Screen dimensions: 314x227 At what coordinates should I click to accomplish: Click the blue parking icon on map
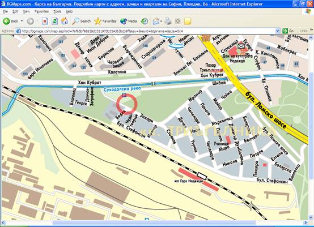(124, 95)
